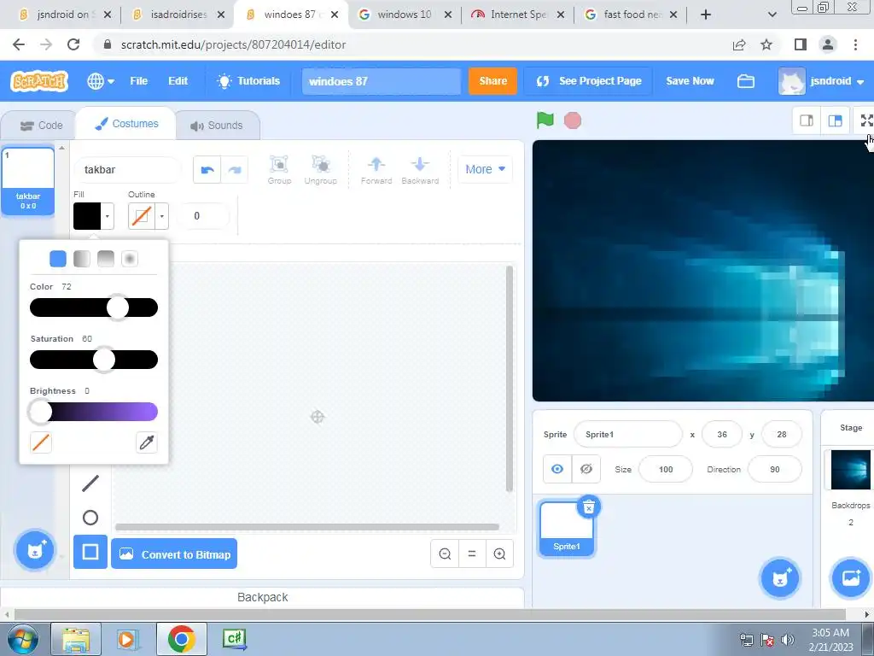This screenshot has width=874, height=656.
Task: Open the File menu
Action: [139, 81]
